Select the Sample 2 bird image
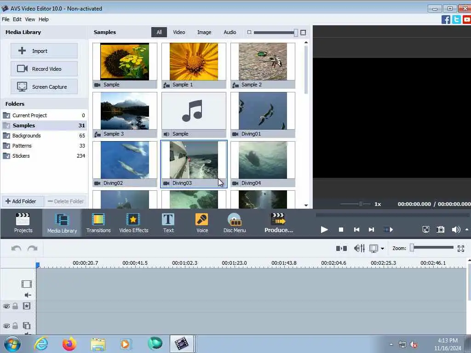471x353 pixels. coord(263,65)
